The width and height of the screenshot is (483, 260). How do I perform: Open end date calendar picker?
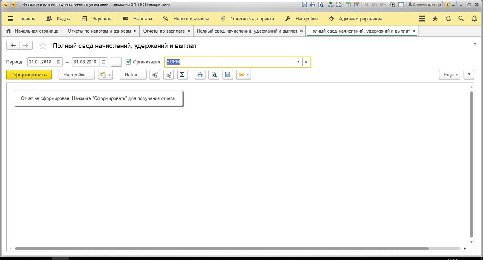coord(103,62)
